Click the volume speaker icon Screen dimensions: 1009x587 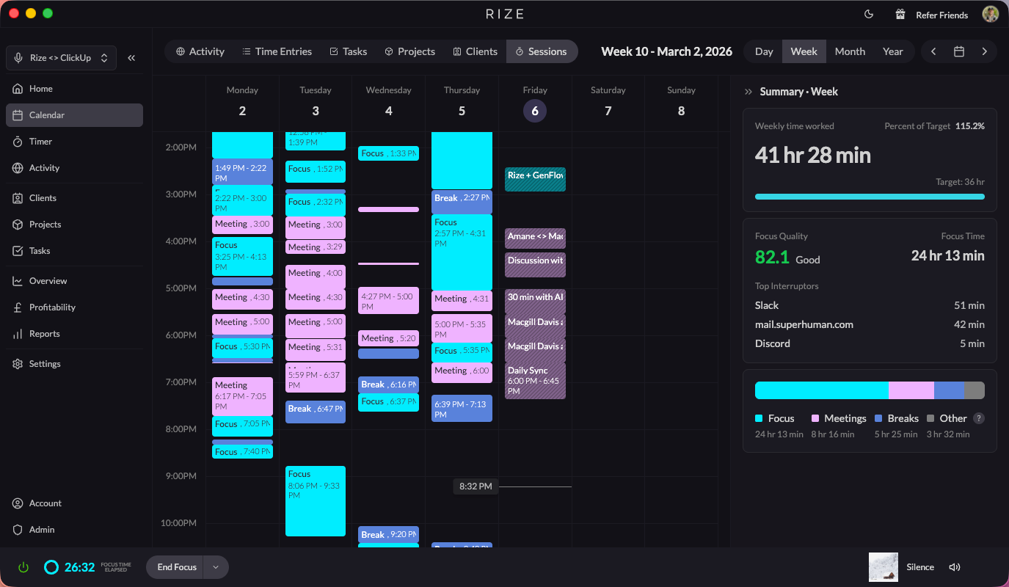click(954, 567)
